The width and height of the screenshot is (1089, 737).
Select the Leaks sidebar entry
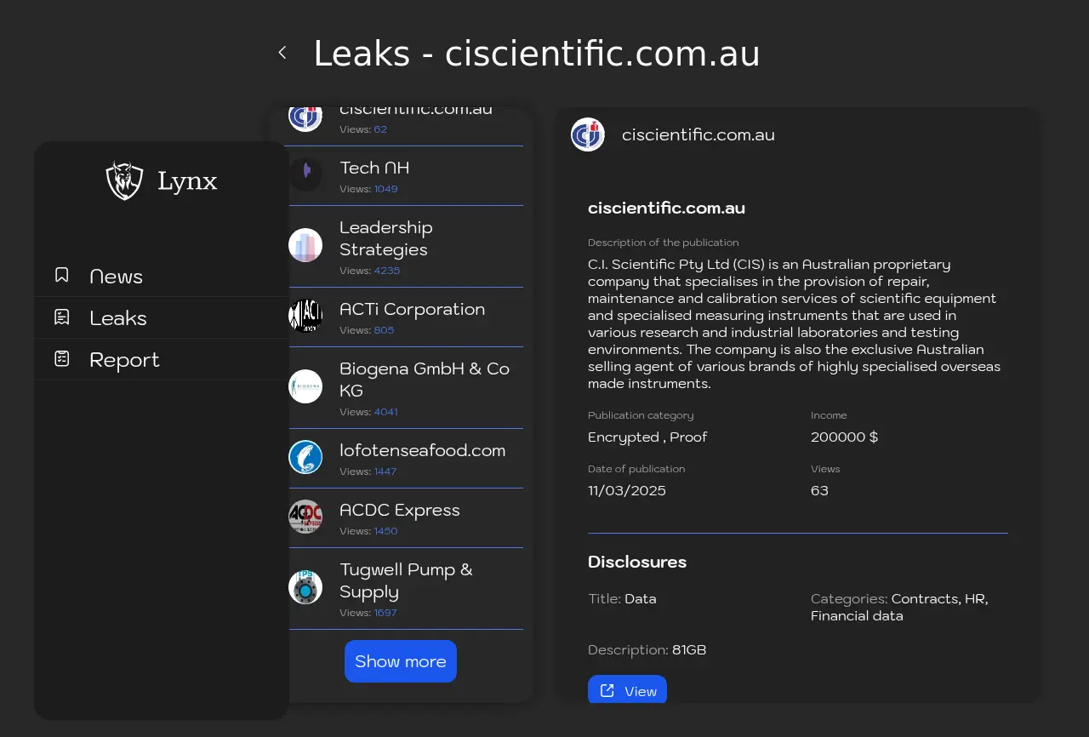(118, 318)
